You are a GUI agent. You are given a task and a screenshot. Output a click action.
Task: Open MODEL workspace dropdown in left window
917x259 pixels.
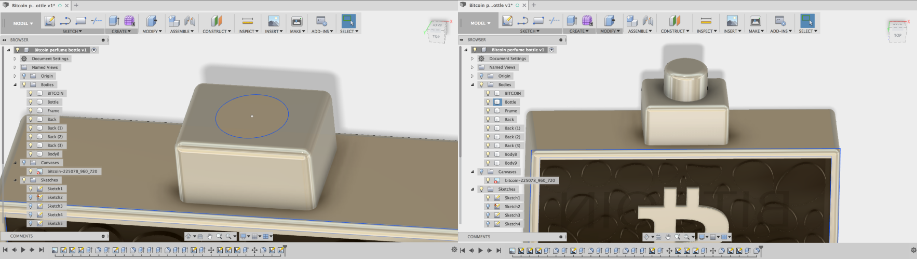23,23
